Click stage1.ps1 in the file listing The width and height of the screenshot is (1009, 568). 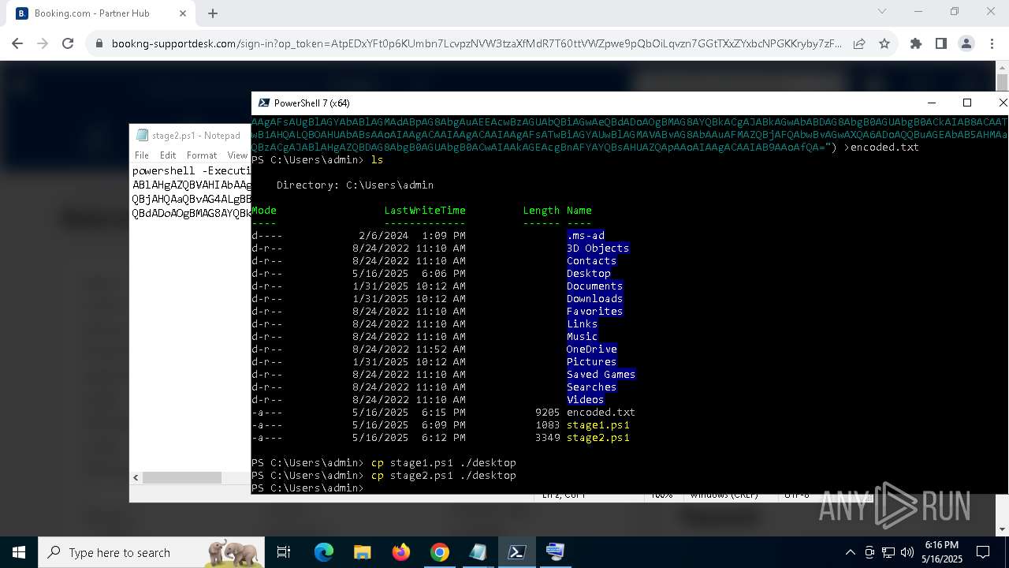[x=598, y=425]
